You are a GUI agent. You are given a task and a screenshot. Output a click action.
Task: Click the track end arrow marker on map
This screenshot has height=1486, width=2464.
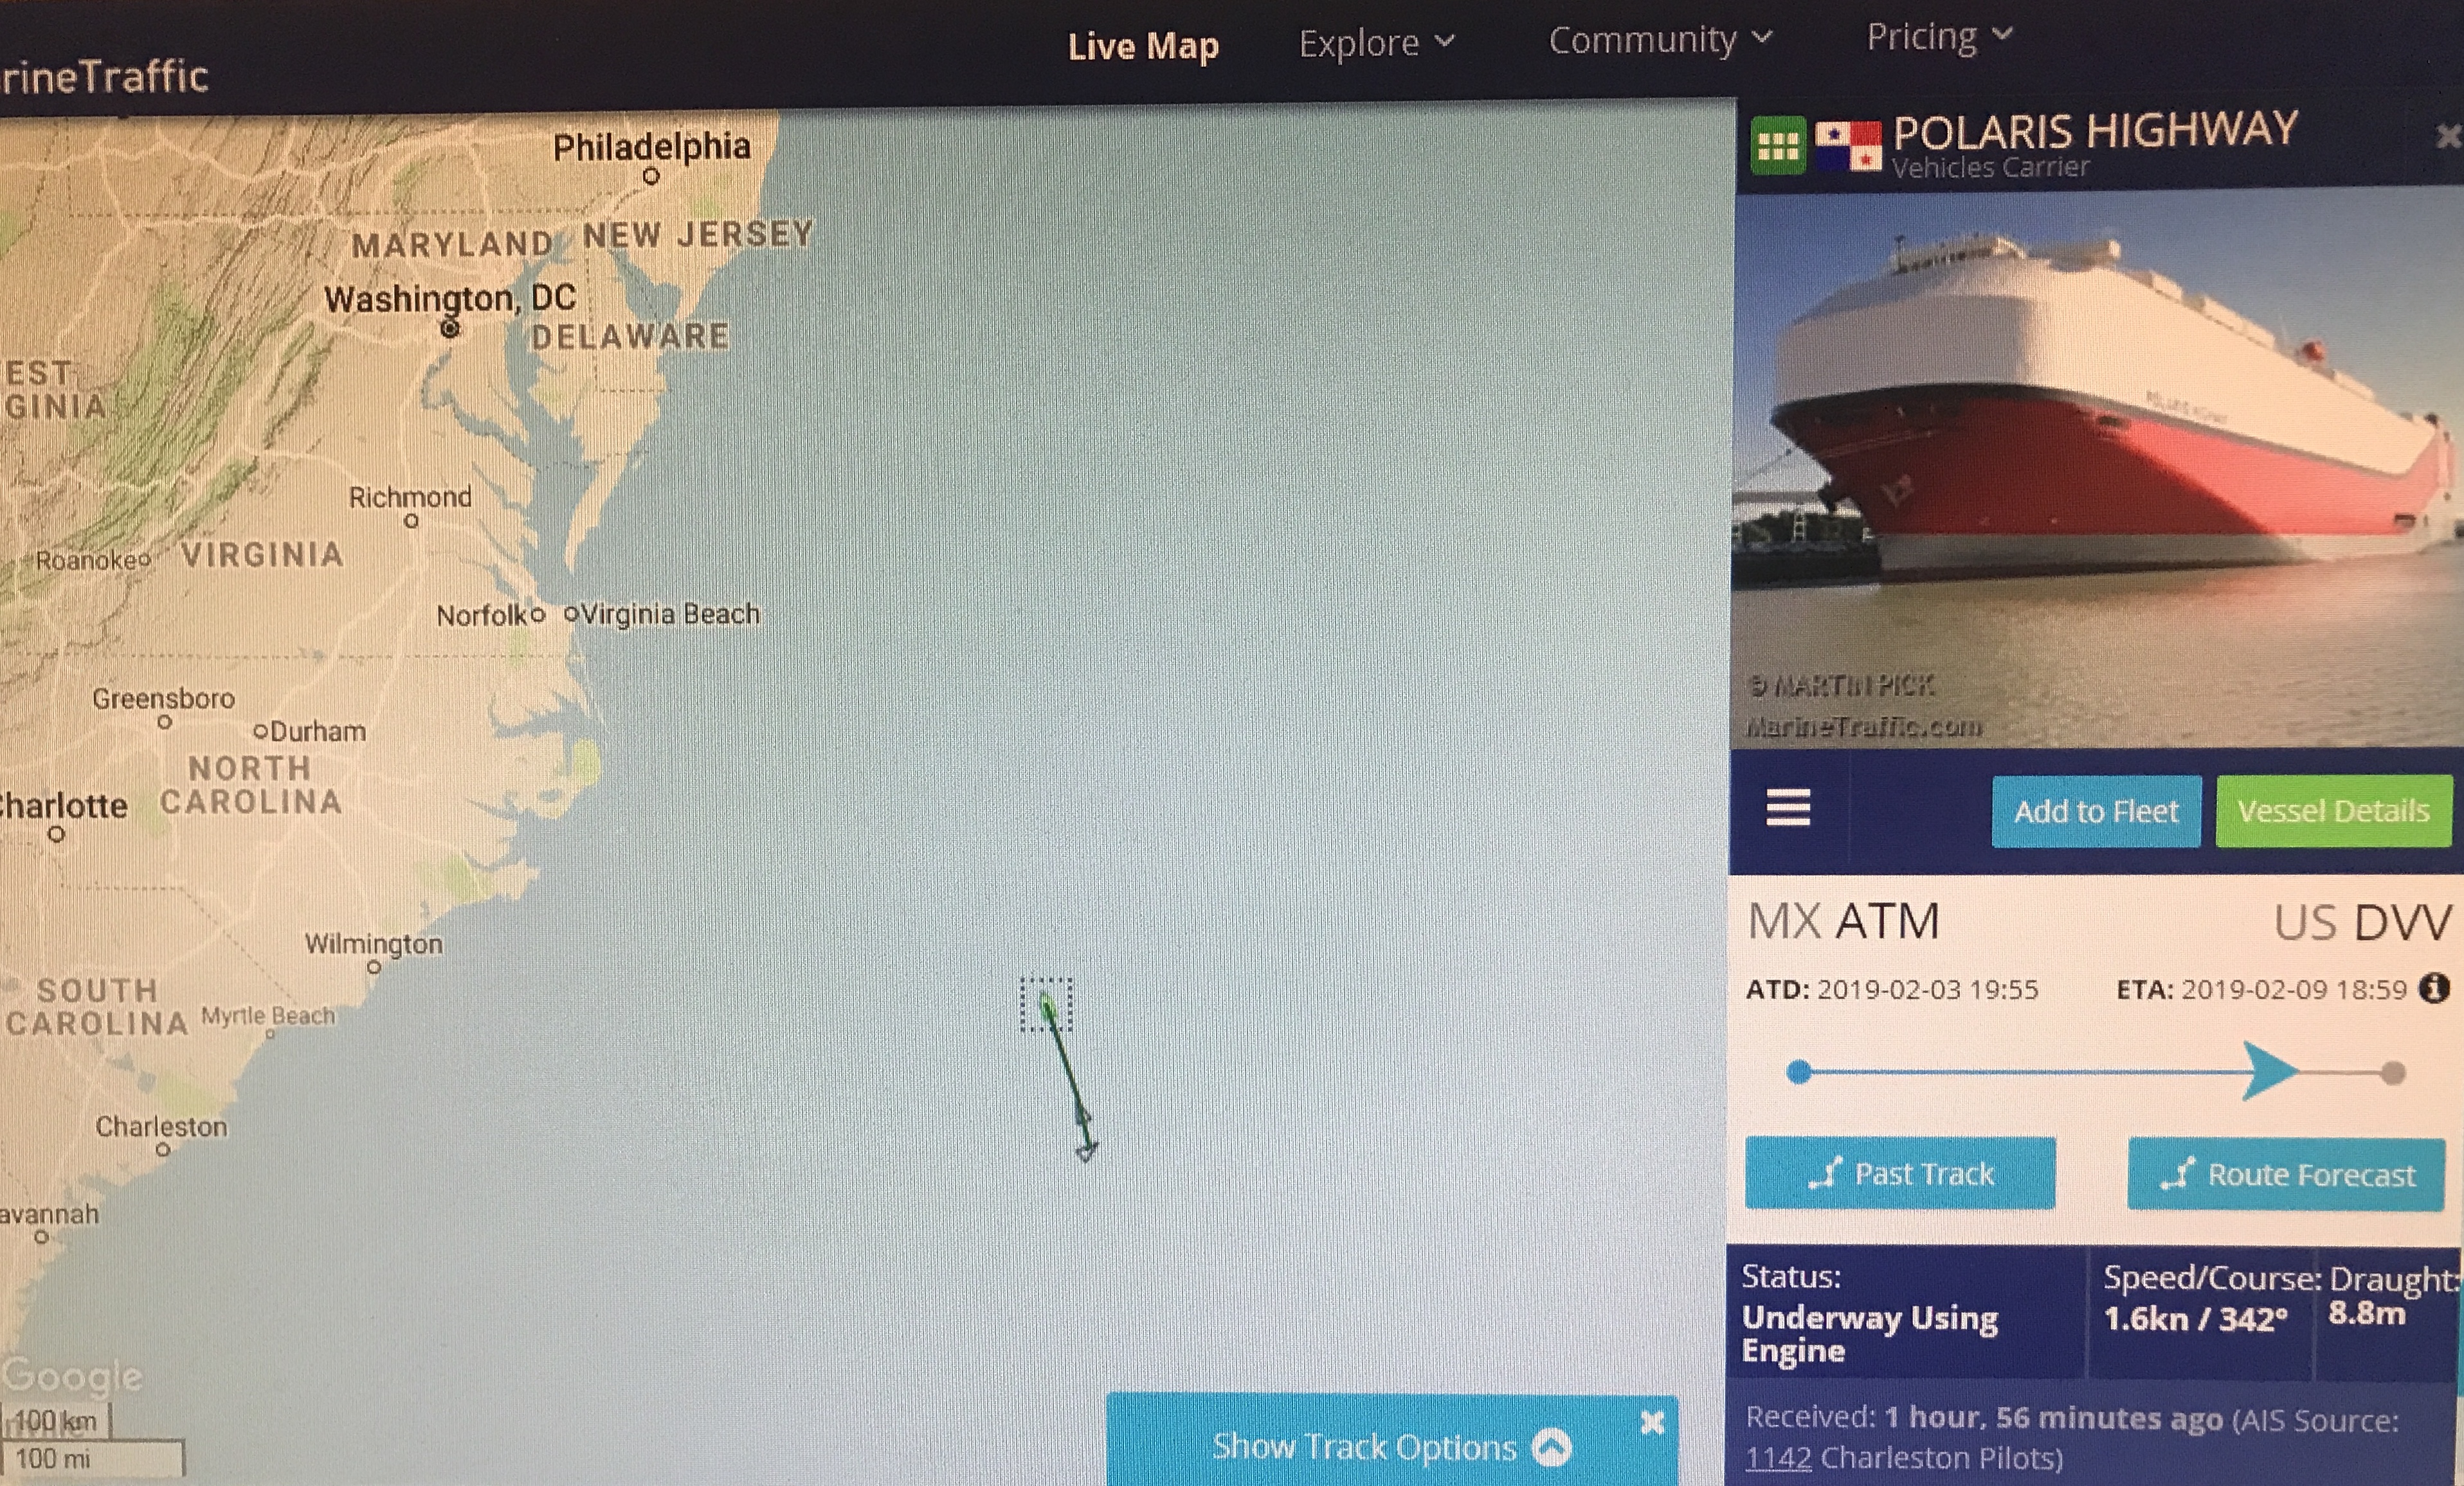(x=1086, y=1151)
